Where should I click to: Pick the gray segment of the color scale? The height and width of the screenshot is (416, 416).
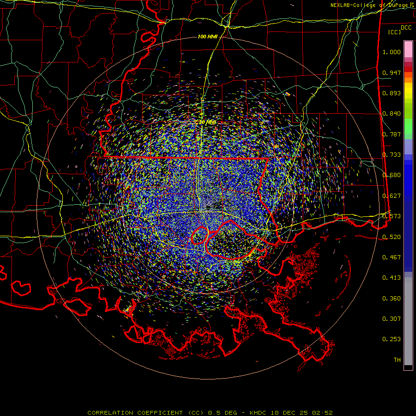point(408,321)
